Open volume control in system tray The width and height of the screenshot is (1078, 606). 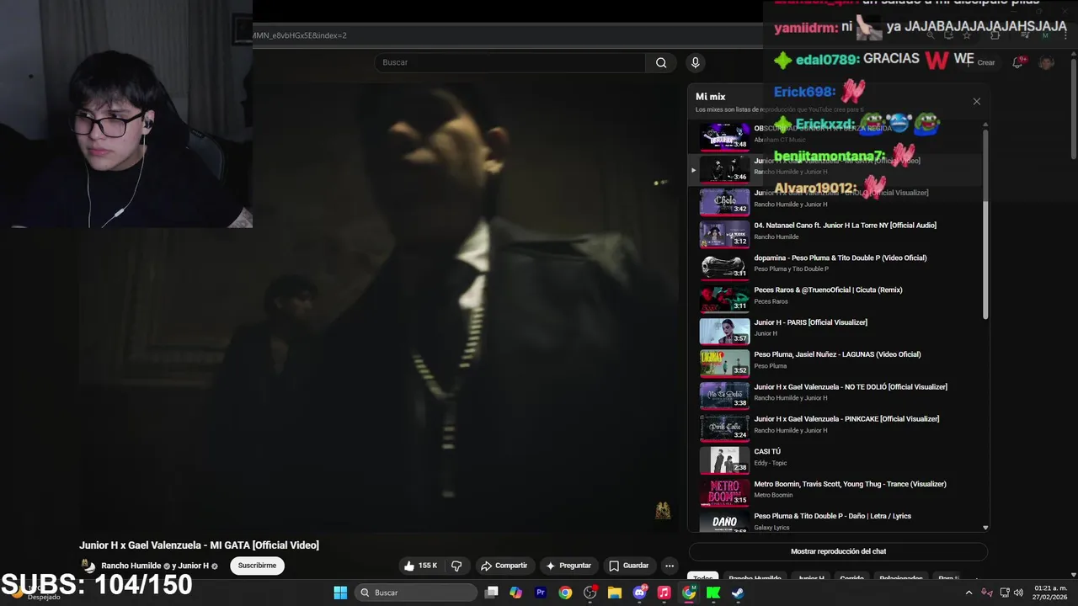pos(1017,593)
